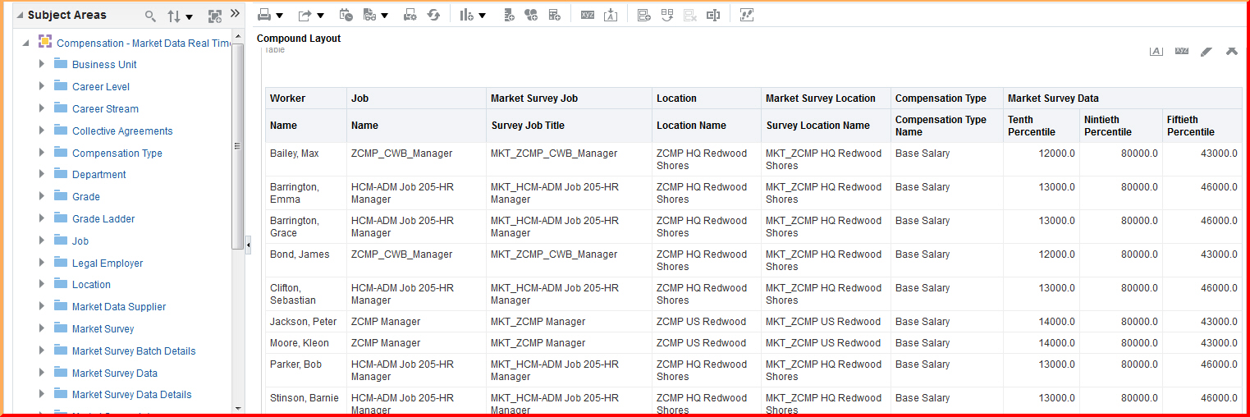This screenshot has width=1250, height=417.
Task: Click the add subject area icon
Action: pyautogui.click(x=215, y=16)
